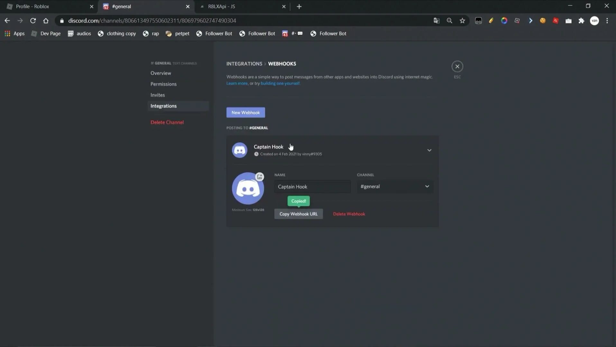Viewport: 616px width, 347px height.
Task: Select Delete Channel in the sidebar
Action: (x=167, y=122)
